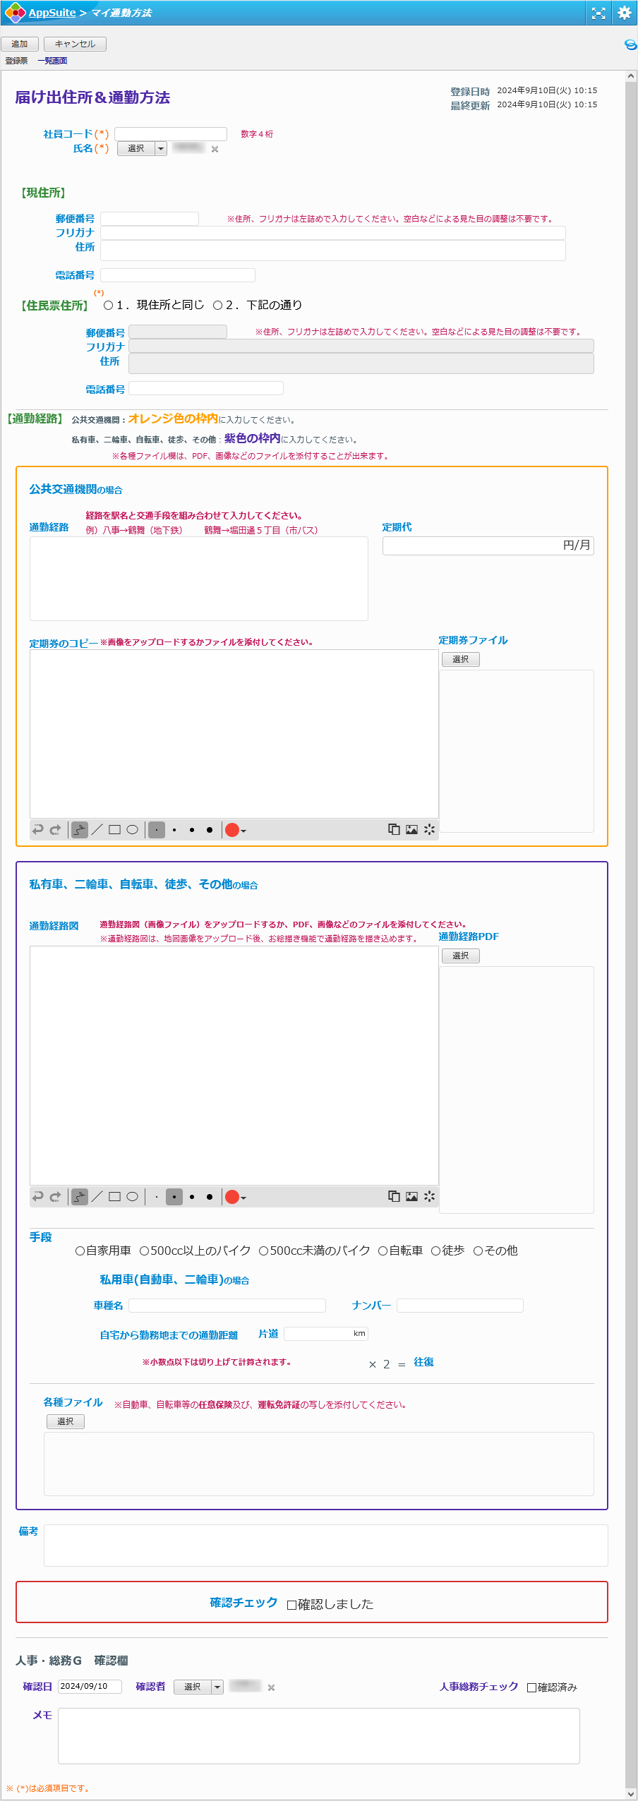Choose 自家用車 radio under 手段

(x=80, y=1251)
